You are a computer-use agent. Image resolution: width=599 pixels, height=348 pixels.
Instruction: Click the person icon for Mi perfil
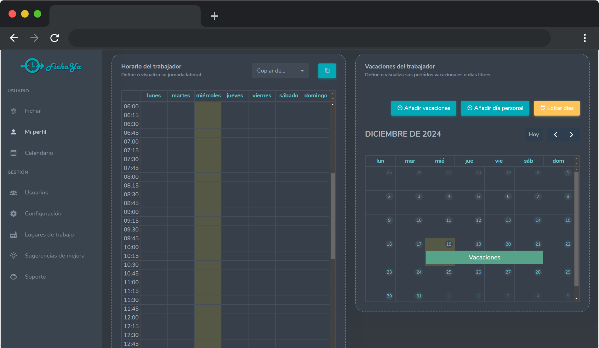coord(14,132)
